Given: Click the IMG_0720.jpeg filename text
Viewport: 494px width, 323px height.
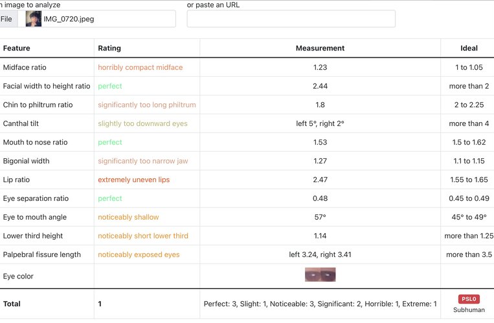Looking at the screenshot, I should click(69, 19).
